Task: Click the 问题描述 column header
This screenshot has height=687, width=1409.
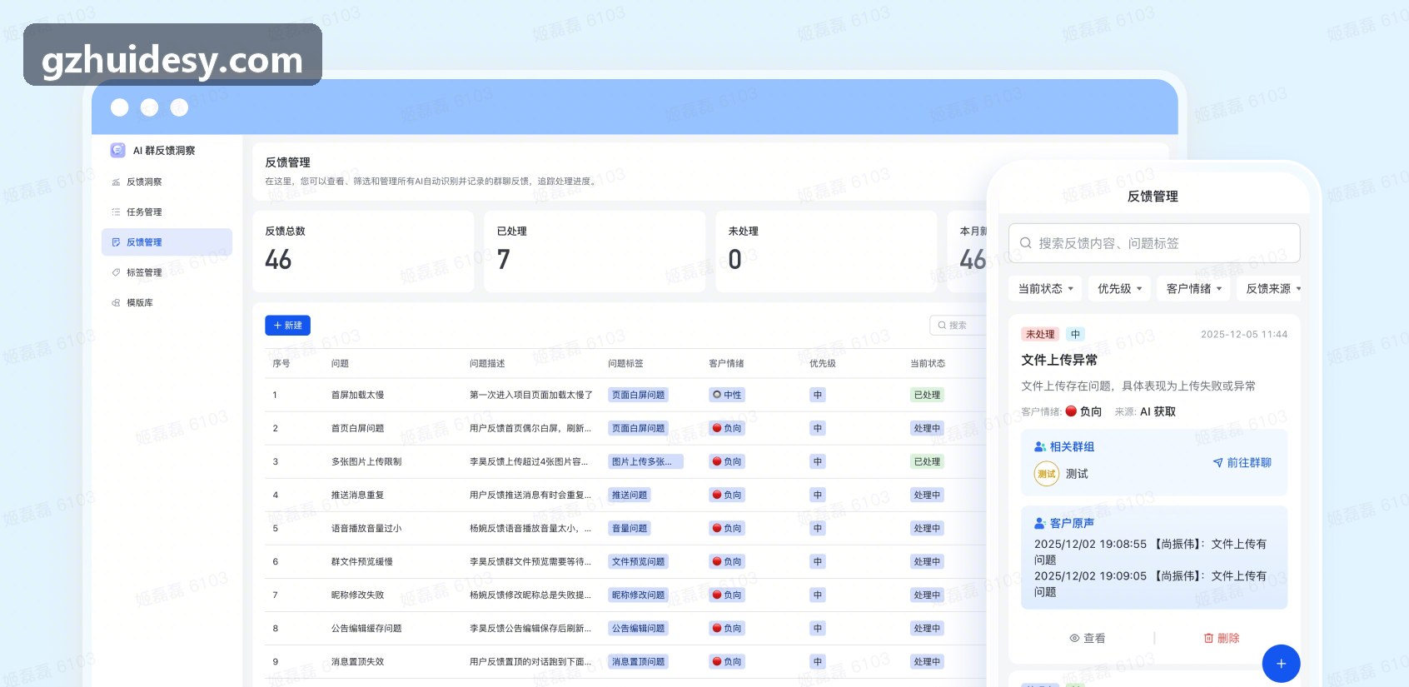Action: coord(487,364)
